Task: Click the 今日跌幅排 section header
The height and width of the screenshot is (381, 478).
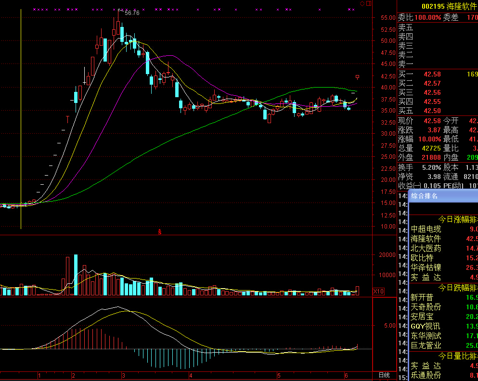Action: pos(458,288)
